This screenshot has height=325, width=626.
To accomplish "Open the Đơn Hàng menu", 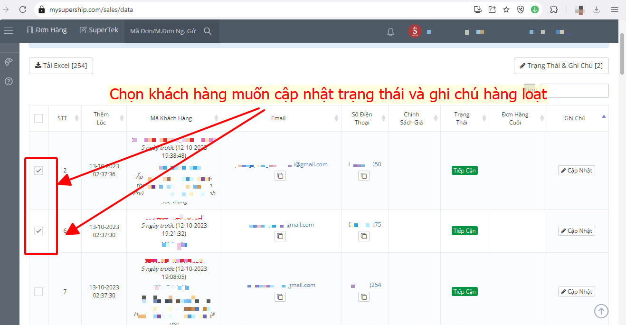I will [47, 30].
